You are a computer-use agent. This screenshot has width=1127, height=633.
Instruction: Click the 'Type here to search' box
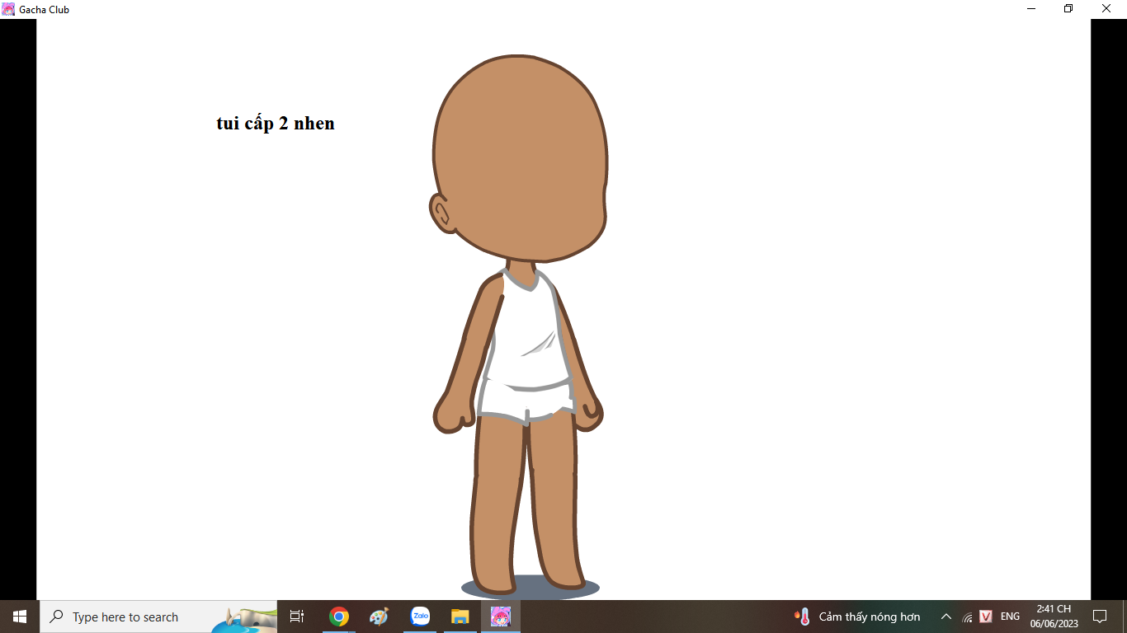pyautogui.click(x=132, y=617)
